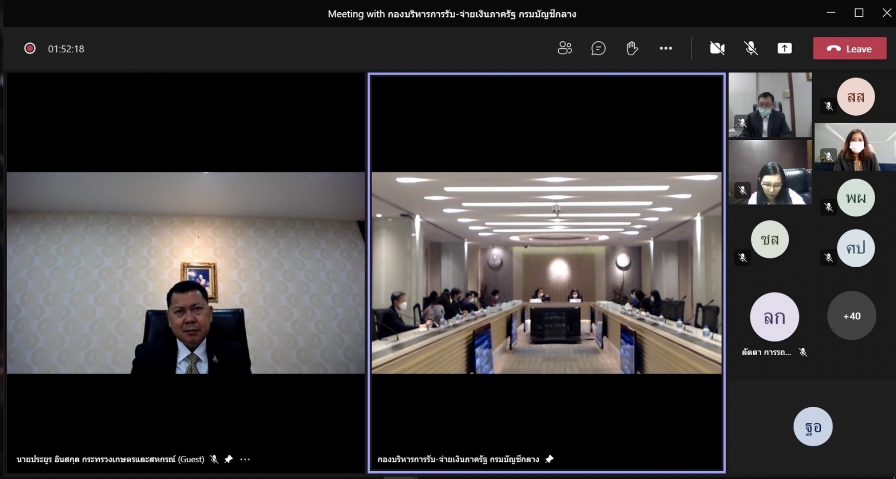This screenshot has height=479, width=896.
Task: Click mute icon beside ศป avatar
Action: pos(828,258)
